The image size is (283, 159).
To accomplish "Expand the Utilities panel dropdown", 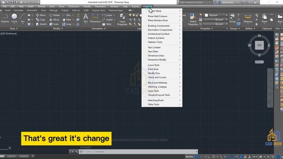I will click(250, 28).
